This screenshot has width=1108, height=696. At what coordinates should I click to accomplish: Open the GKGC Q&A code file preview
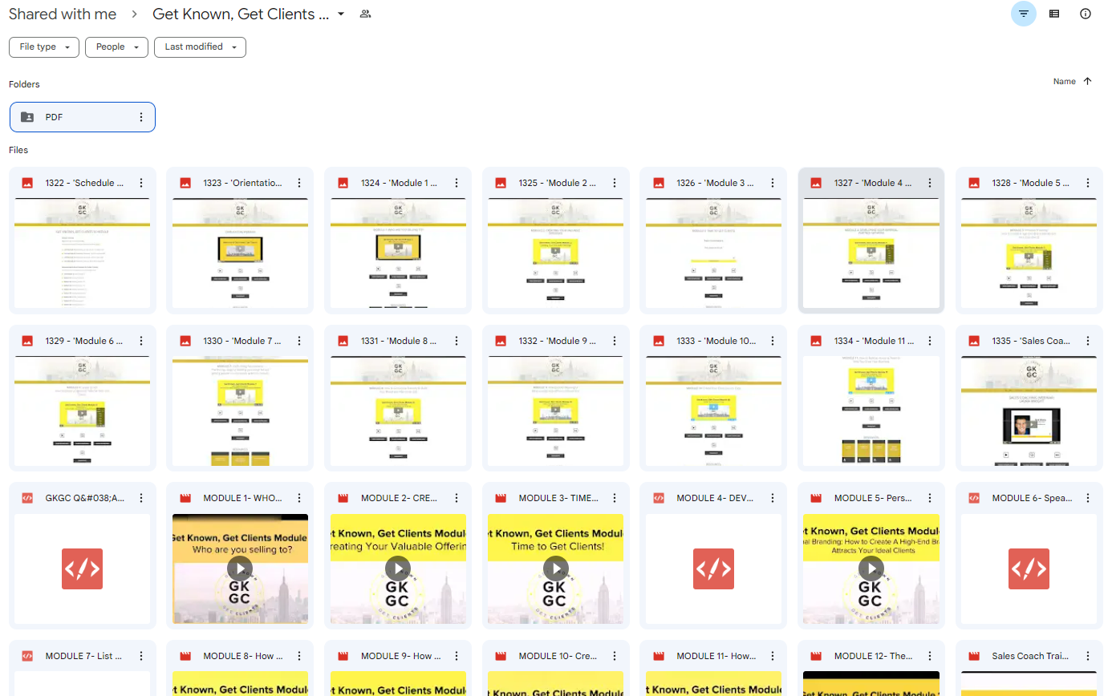coord(83,569)
